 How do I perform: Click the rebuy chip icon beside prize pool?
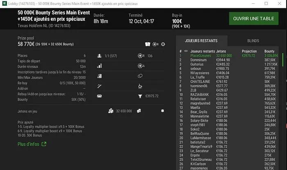tap(155, 44)
